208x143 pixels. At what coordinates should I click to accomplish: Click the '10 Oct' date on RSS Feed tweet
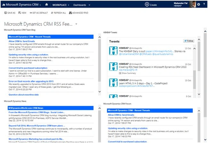(x=188, y=64)
